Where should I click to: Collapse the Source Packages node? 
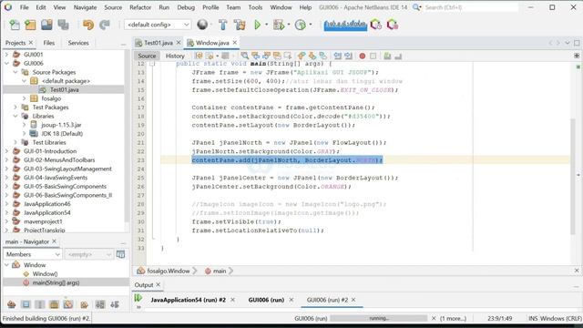click(15, 72)
